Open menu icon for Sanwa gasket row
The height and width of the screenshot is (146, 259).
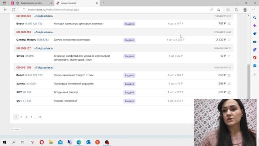pyautogui.click(x=229, y=84)
